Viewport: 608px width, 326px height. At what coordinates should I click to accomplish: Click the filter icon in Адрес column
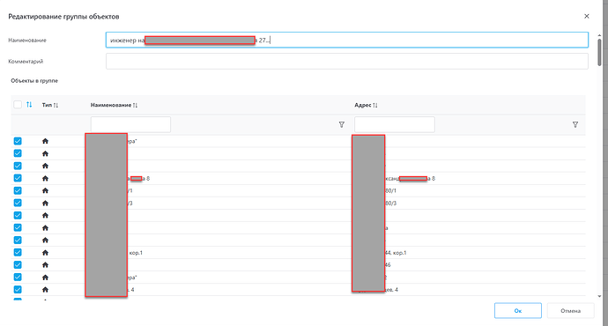[575, 124]
